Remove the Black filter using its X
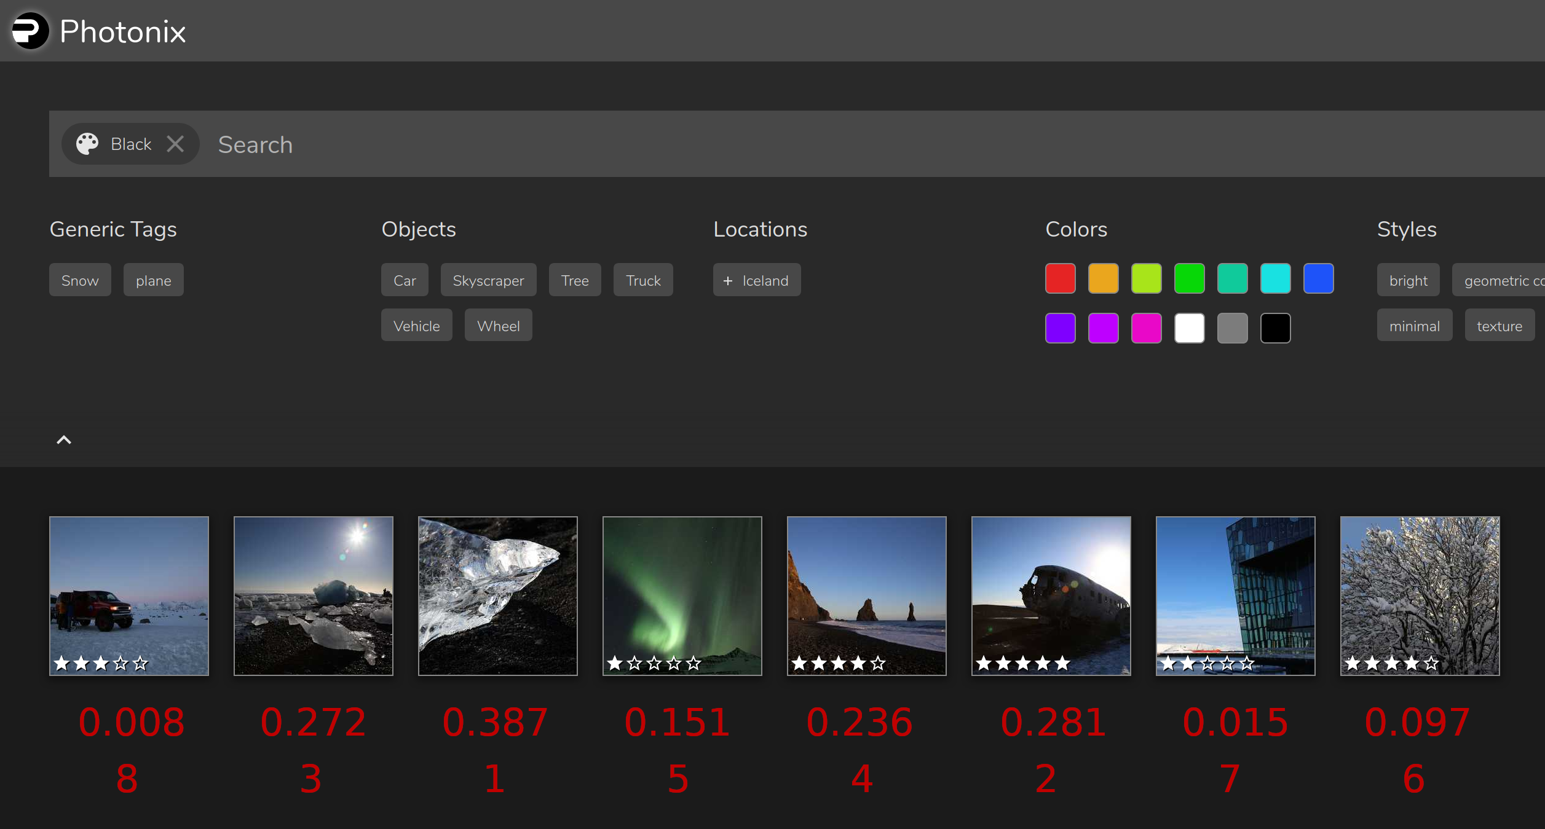Screen dimensions: 1545x829 pos(175,143)
